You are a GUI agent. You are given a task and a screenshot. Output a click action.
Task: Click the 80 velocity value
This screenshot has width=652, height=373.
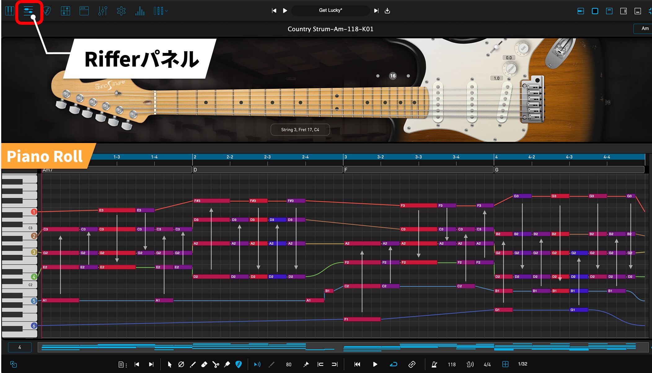click(x=289, y=364)
